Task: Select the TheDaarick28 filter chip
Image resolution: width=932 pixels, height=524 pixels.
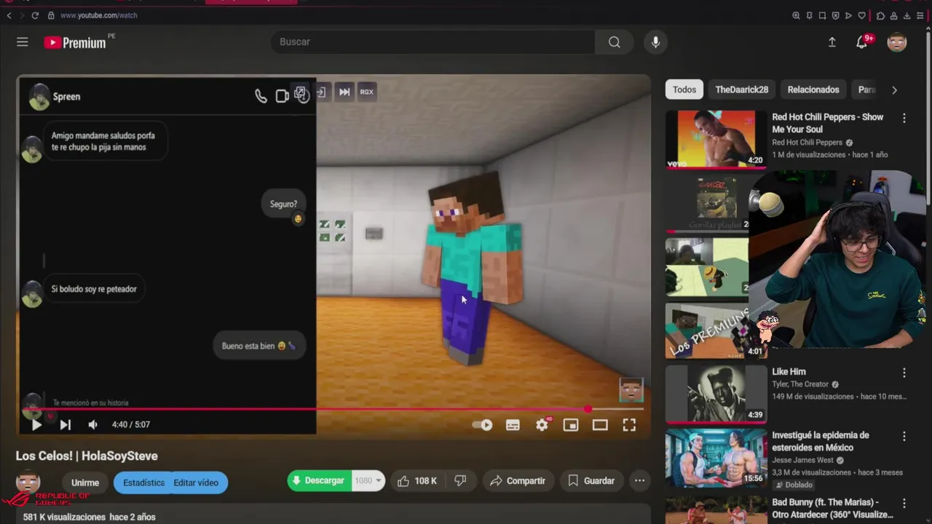Action: tap(741, 90)
